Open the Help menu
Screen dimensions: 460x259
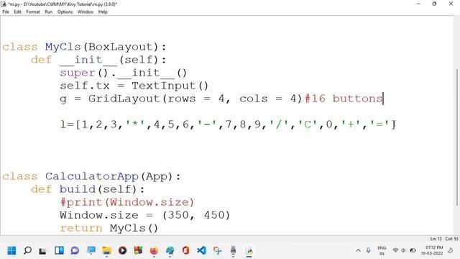point(103,12)
